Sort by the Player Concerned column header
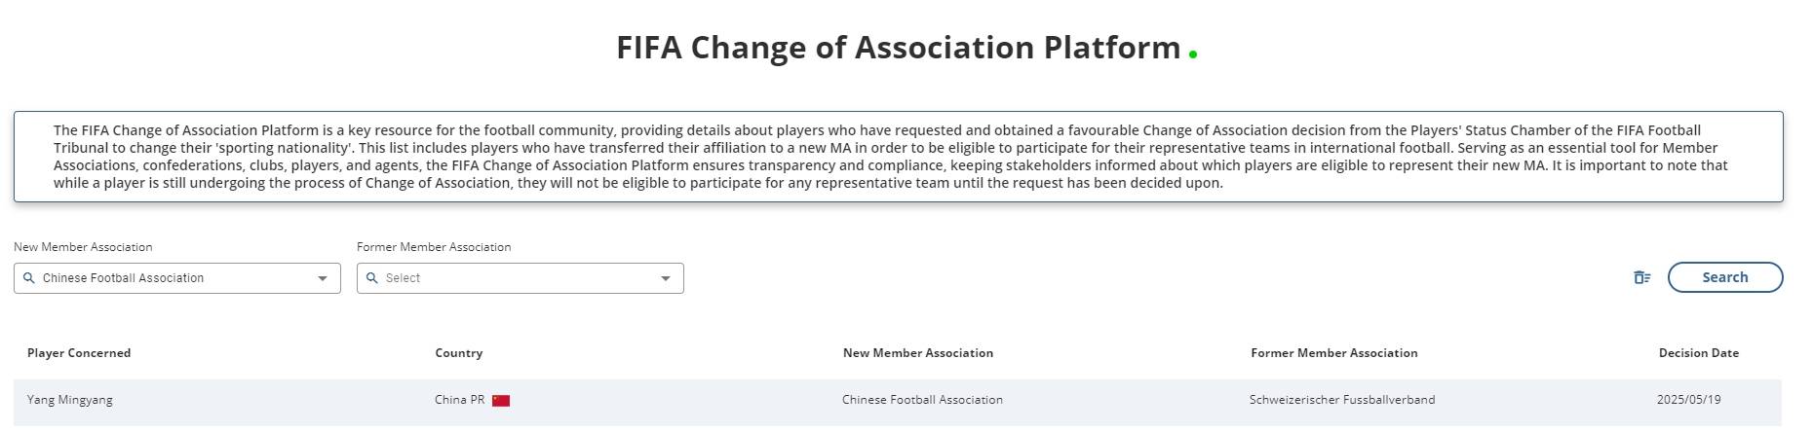1813x431 pixels. 79,353
